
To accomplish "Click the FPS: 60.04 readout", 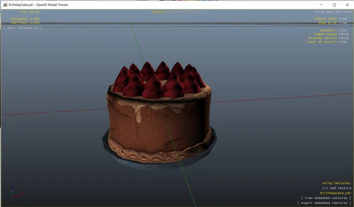I will [30, 12].
